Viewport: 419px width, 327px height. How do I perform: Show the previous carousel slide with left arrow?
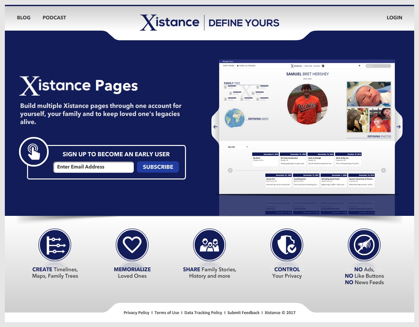(x=215, y=127)
